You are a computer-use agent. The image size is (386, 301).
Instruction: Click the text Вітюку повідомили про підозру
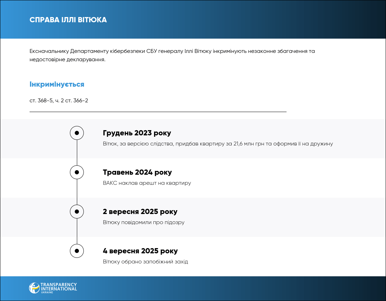point(144,222)
